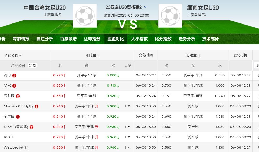Click the away team soccer ball logo
This screenshot has width=259, height=152.
pyautogui.click(x=170, y=16)
